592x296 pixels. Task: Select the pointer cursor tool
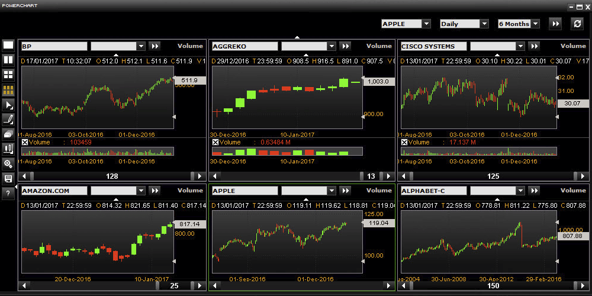(x=8, y=105)
